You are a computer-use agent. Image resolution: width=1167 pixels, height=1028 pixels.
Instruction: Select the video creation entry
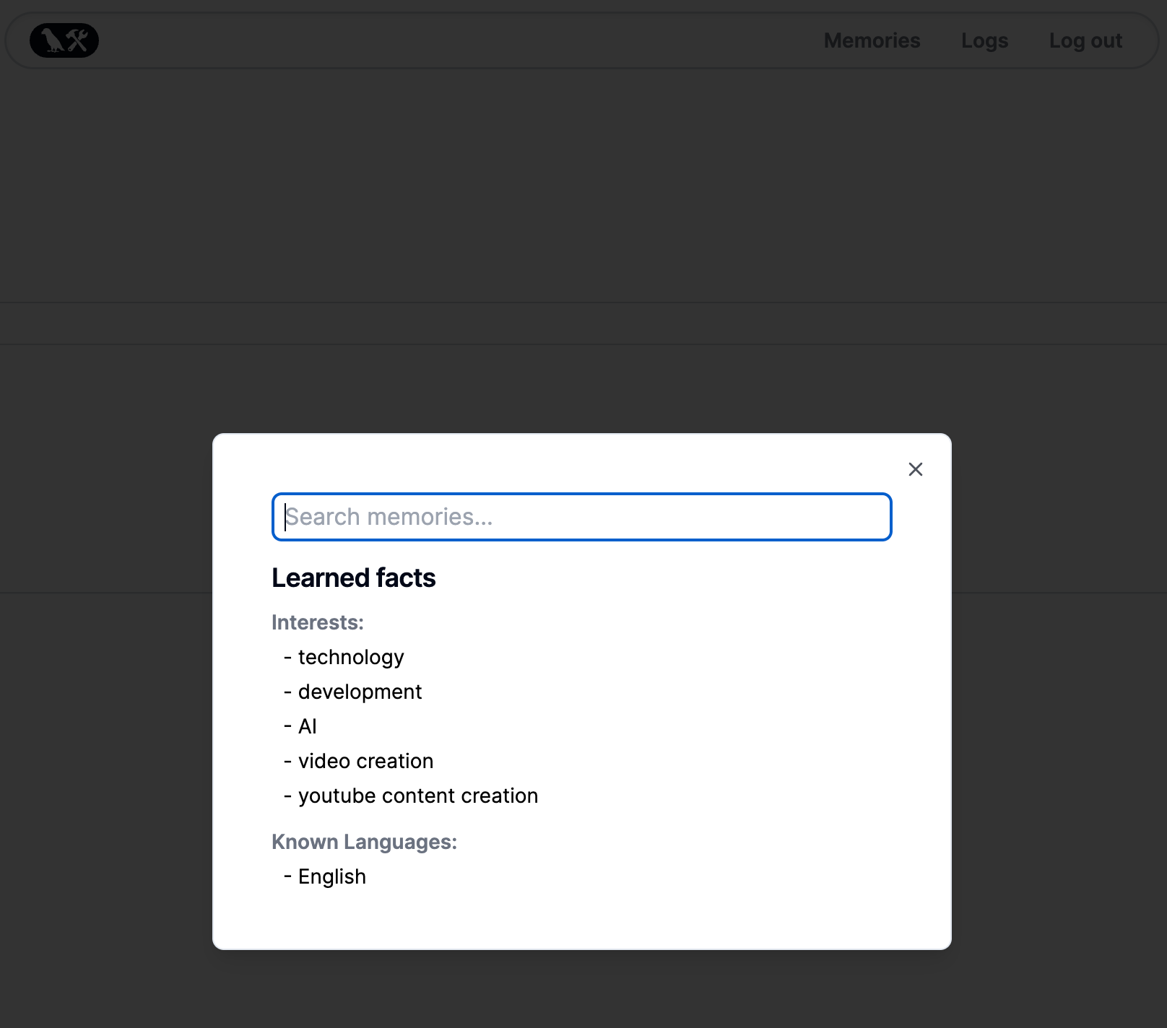pyautogui.click(x=365, y=761)
